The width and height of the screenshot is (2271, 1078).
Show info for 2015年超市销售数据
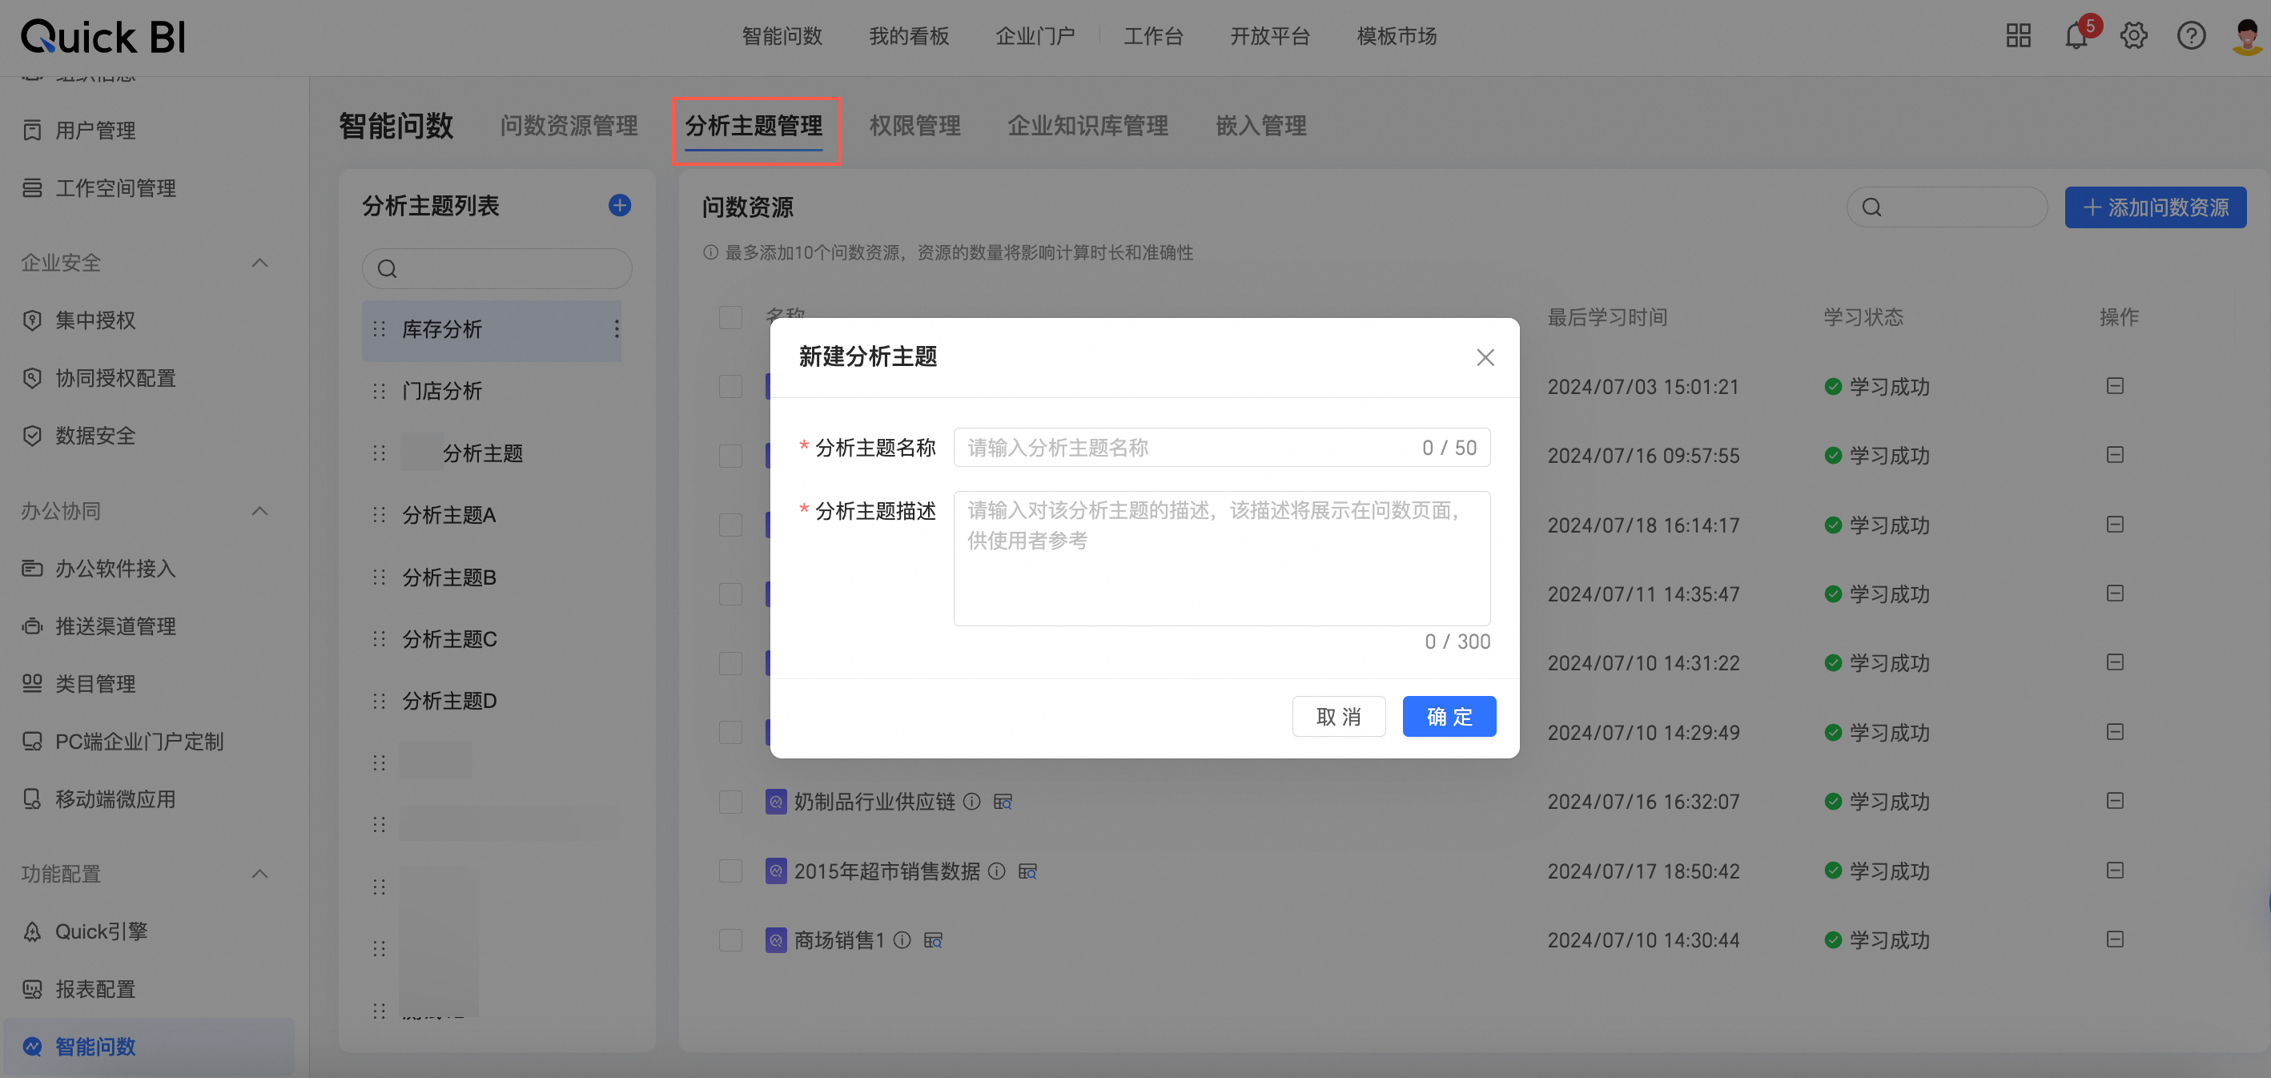pyautogui.click(x=996, y=871)
